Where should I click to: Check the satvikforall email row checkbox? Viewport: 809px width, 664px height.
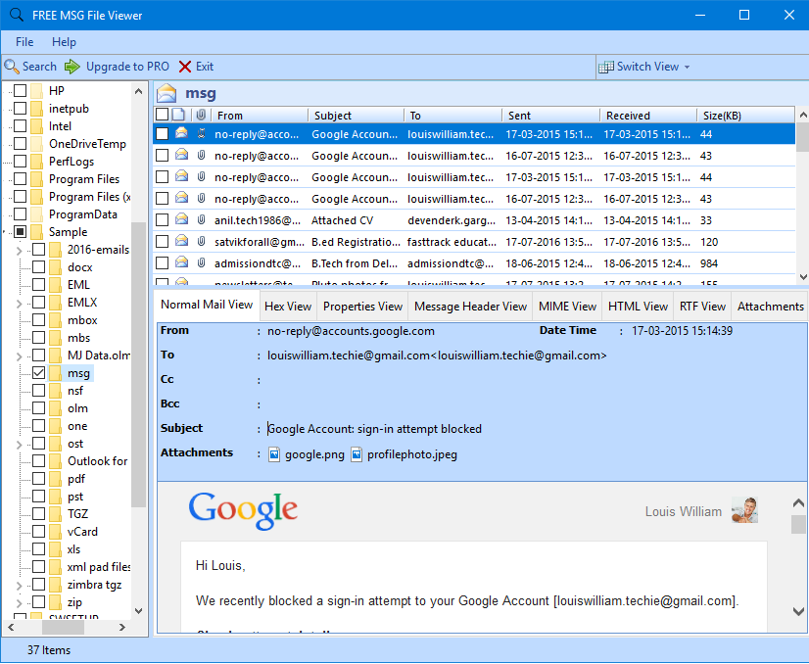click(162, 242)
